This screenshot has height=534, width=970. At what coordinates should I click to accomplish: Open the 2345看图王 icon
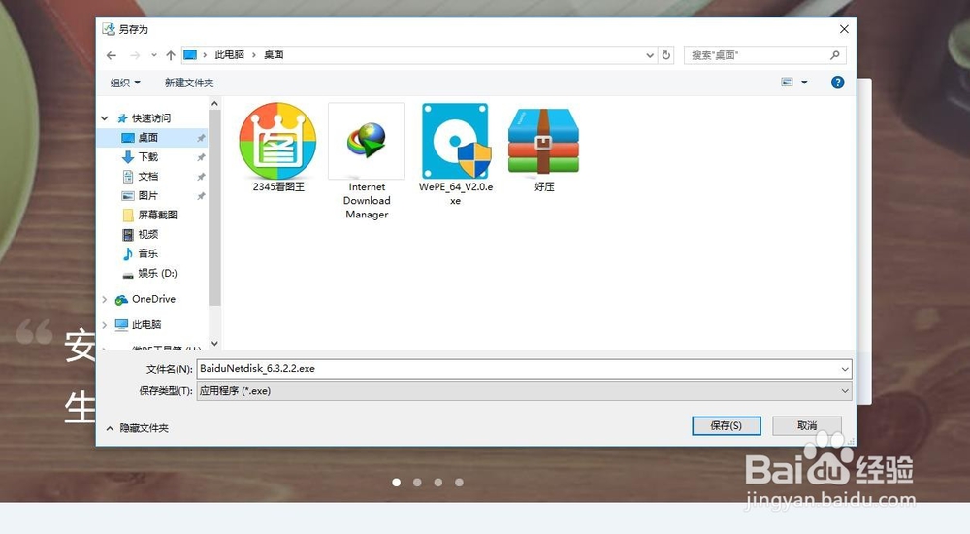click(x=277, y=148)
